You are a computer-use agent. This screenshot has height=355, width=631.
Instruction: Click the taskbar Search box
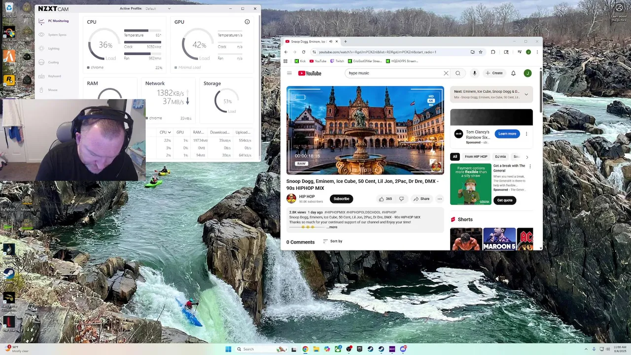261,349
